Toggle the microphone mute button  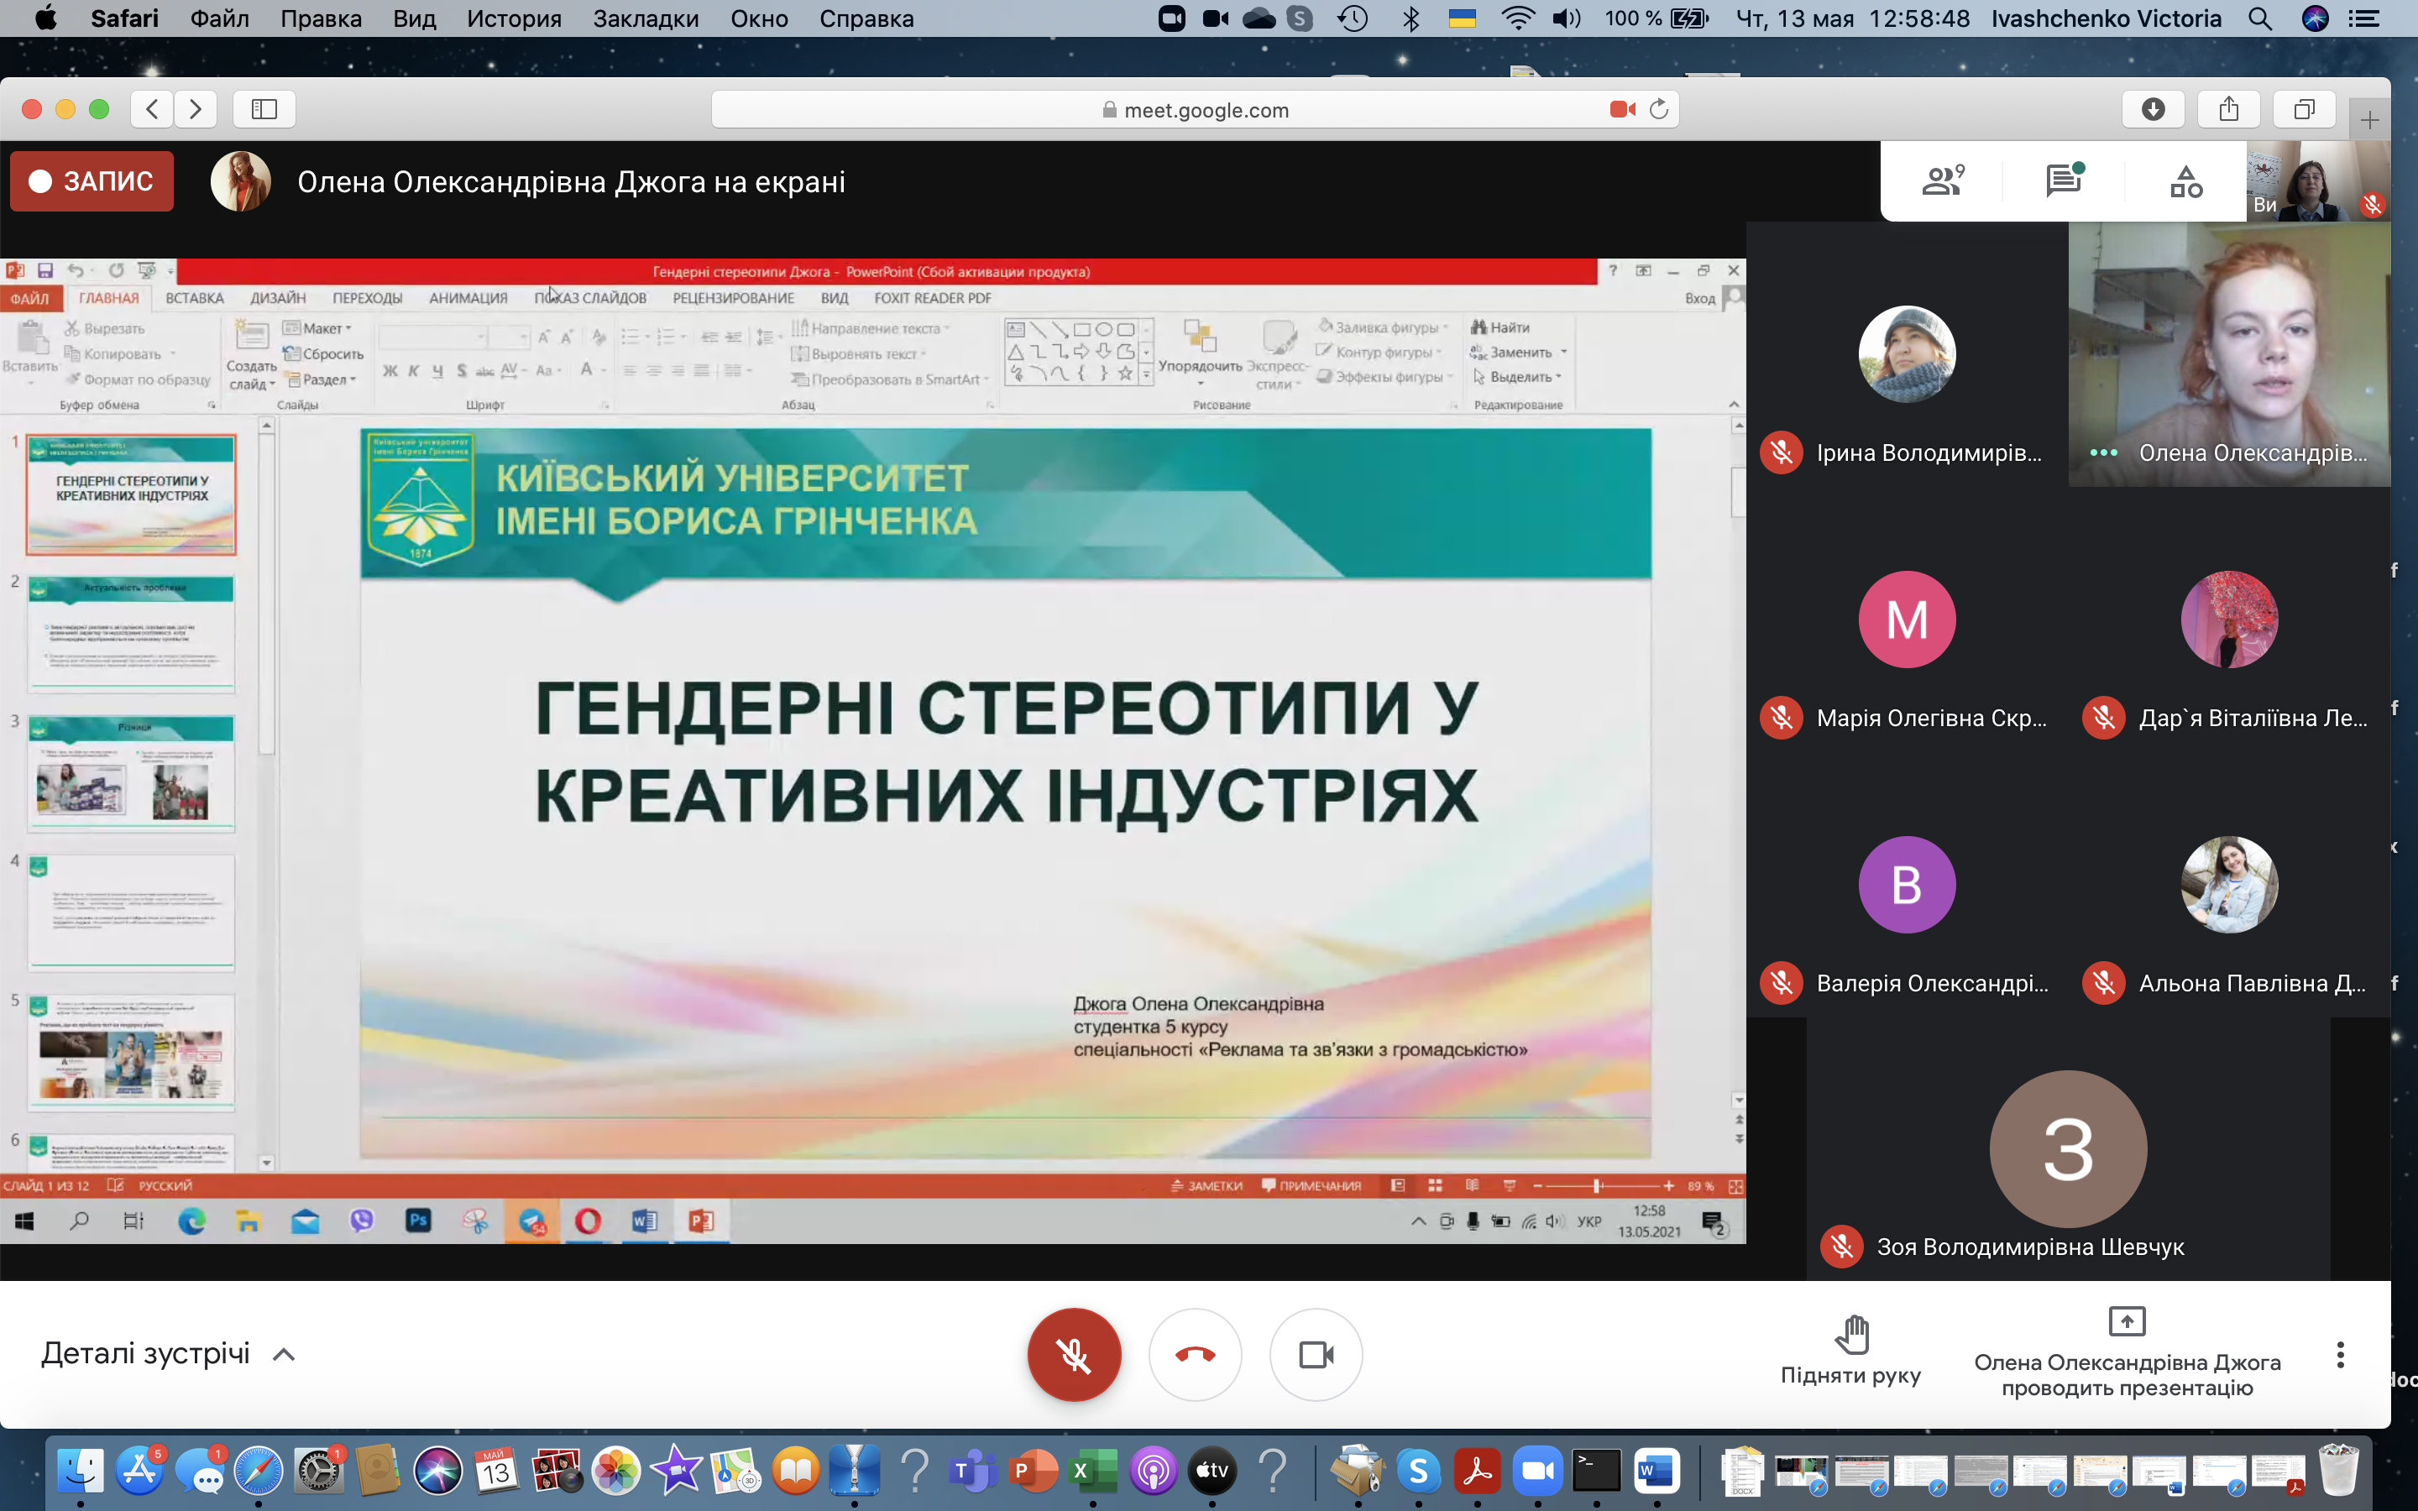pyautogui.click(x=1074, y=1355)
